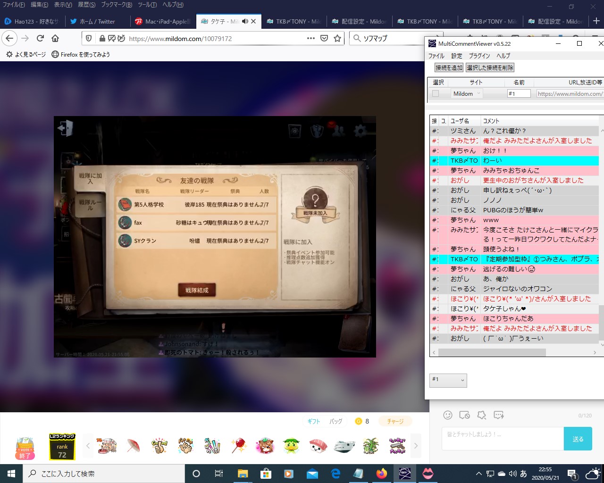Click horizontal scrollbar of comment list
Viewport: 604px width, 483px height.
pos(492,352)
